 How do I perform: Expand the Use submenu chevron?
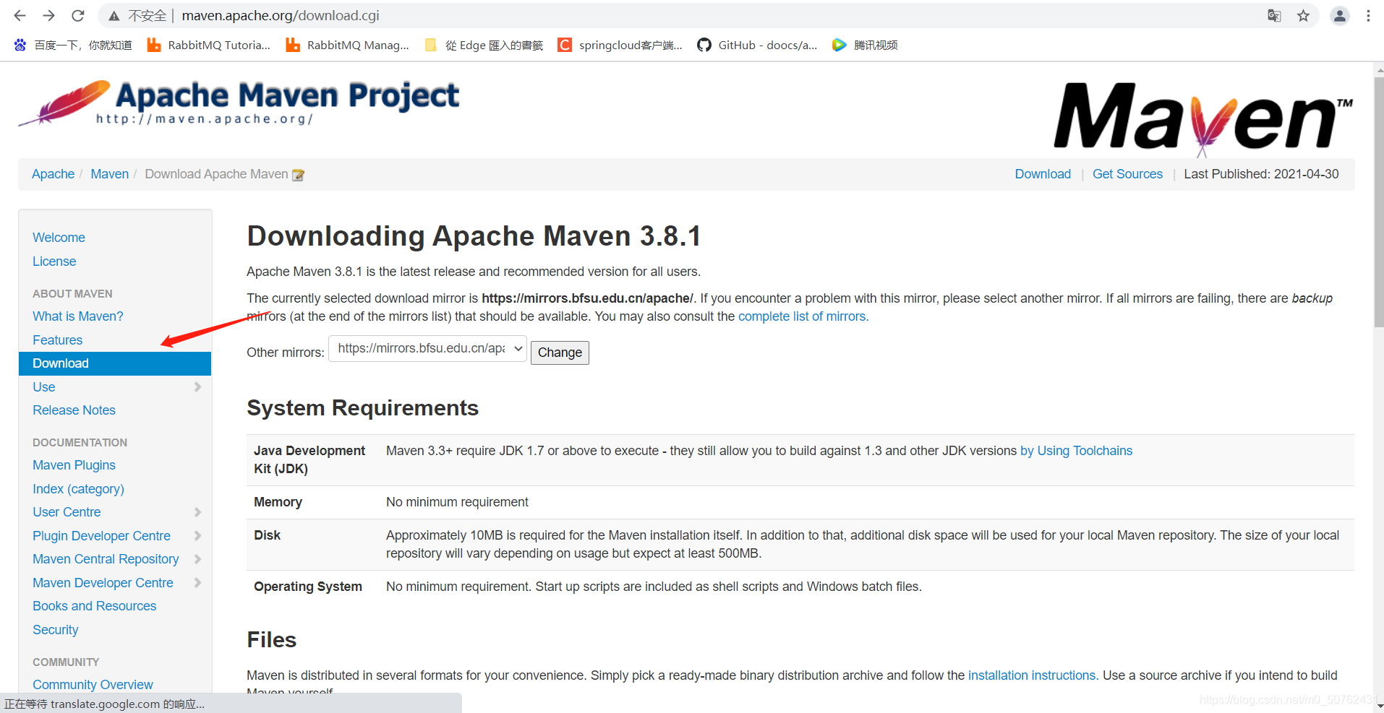click(x=197, y=387)
